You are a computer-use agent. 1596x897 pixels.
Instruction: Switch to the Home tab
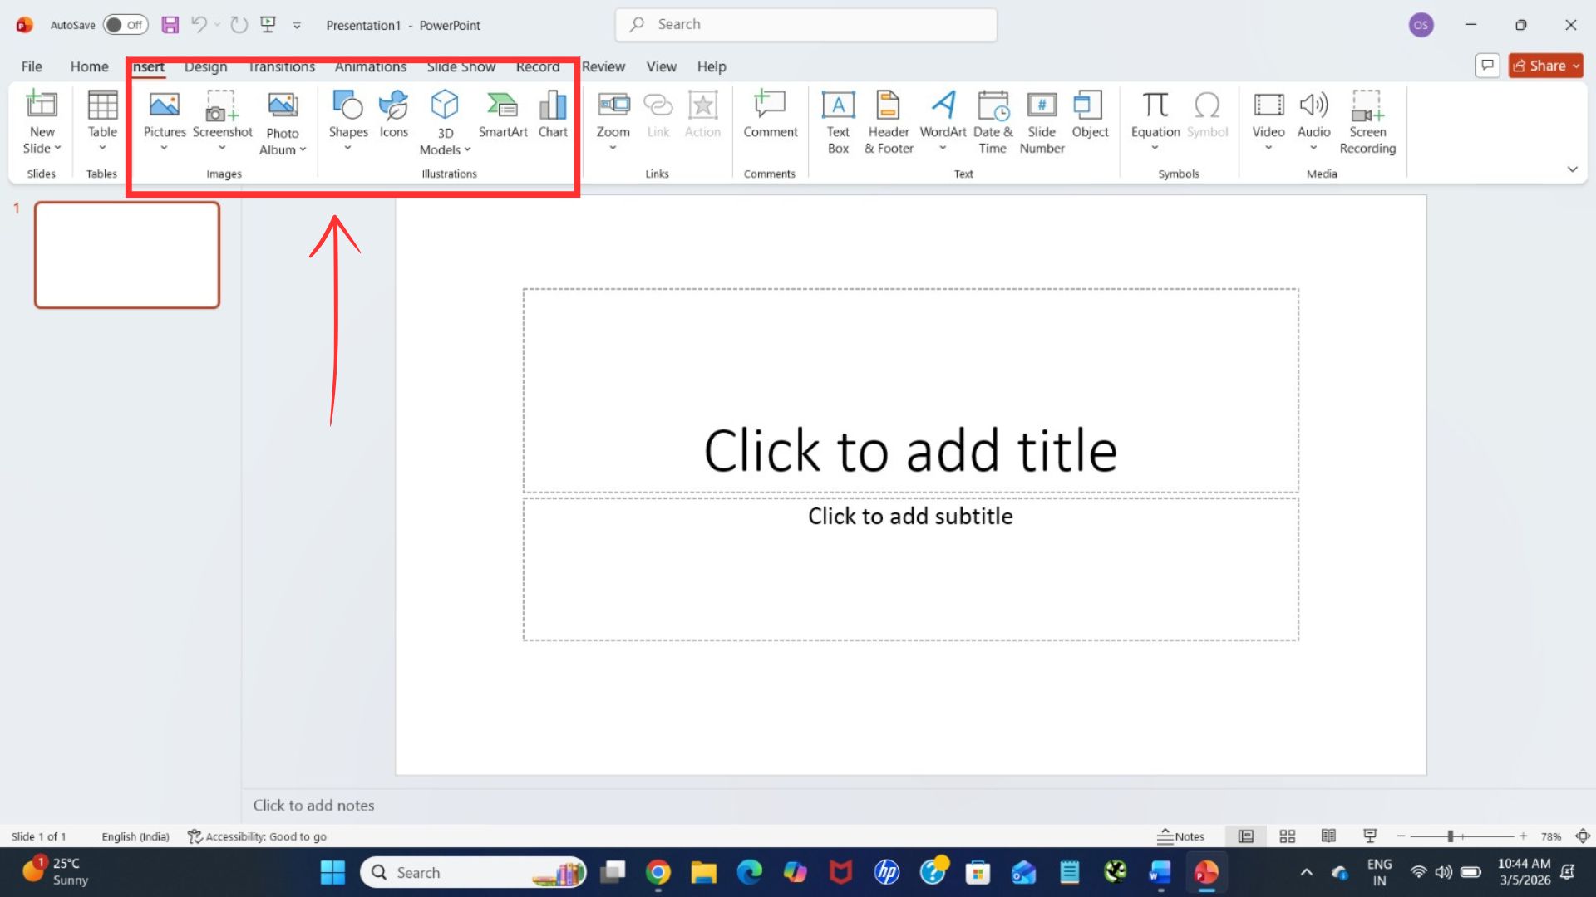[89, 66]
